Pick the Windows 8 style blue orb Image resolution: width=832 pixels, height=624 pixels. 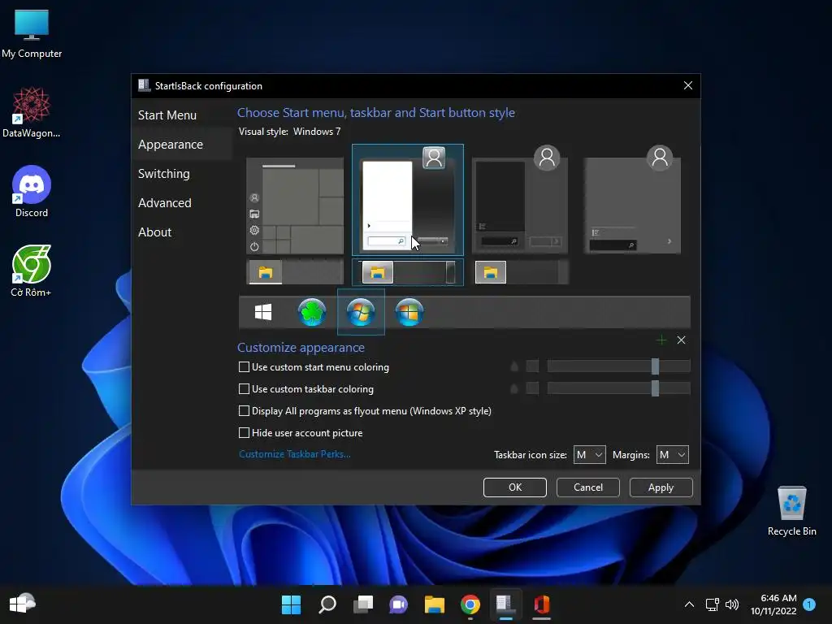(x=409, y=312)
